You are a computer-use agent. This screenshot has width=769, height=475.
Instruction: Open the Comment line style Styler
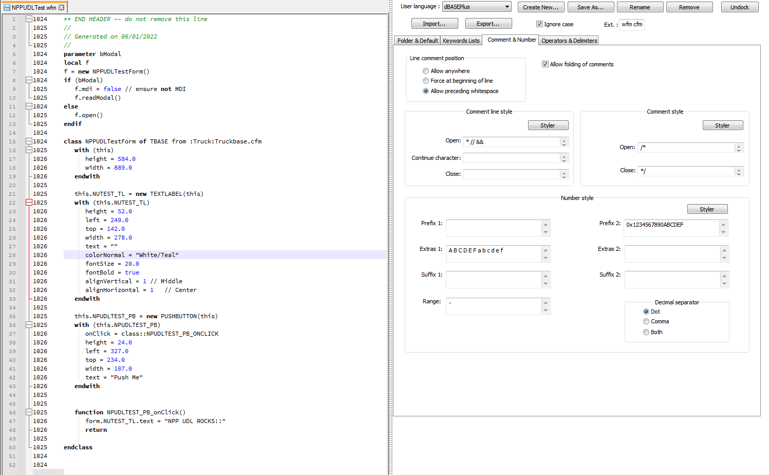coord(548,125)
